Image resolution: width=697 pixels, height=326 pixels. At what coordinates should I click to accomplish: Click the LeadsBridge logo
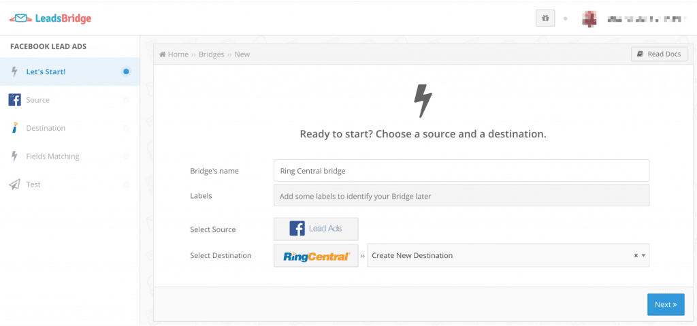(50, 18)
